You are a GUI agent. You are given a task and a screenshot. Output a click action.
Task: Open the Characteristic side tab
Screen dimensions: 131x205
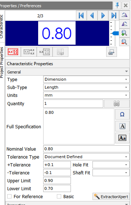pyautogui.click(x=1, y=26)
